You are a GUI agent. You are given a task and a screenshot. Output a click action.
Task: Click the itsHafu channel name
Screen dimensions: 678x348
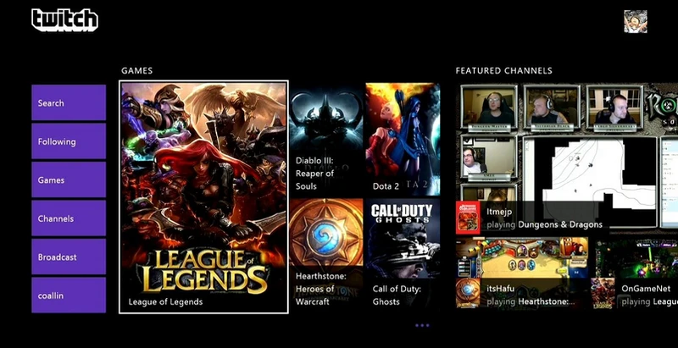(x=500, y=289)
